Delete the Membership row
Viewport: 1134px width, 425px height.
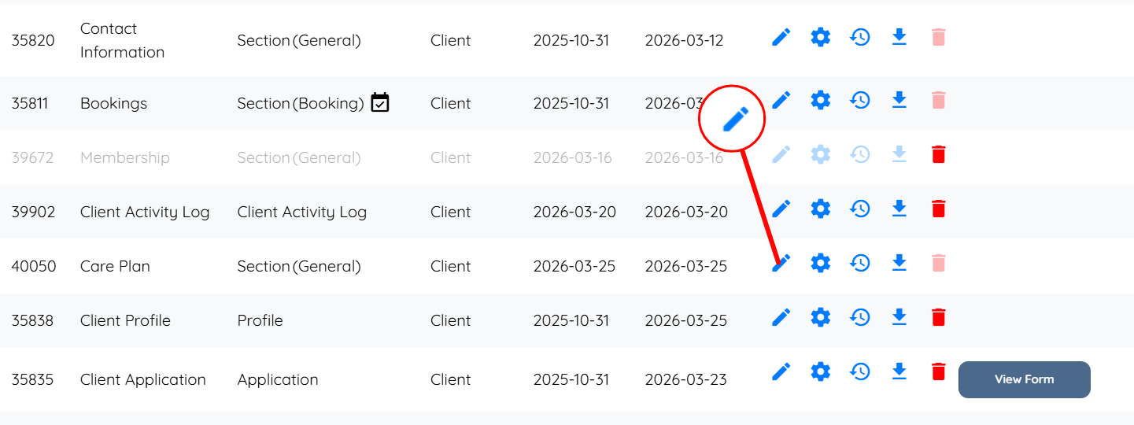click(x=938, y=154)
